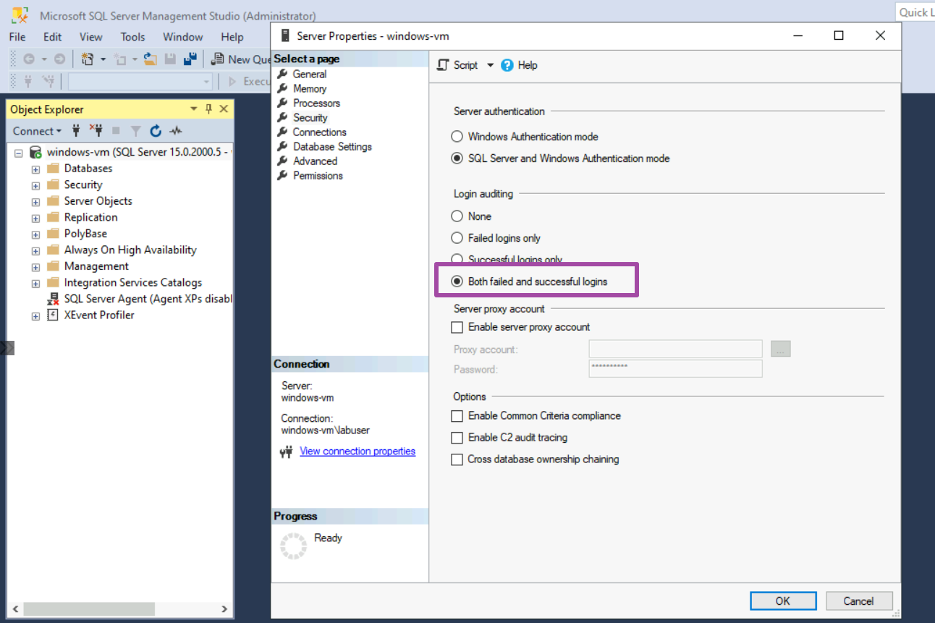Click the SQL Server Agent icon
Image resolution: width=935 pixels, height=623 pixels.
coord(53,299)
